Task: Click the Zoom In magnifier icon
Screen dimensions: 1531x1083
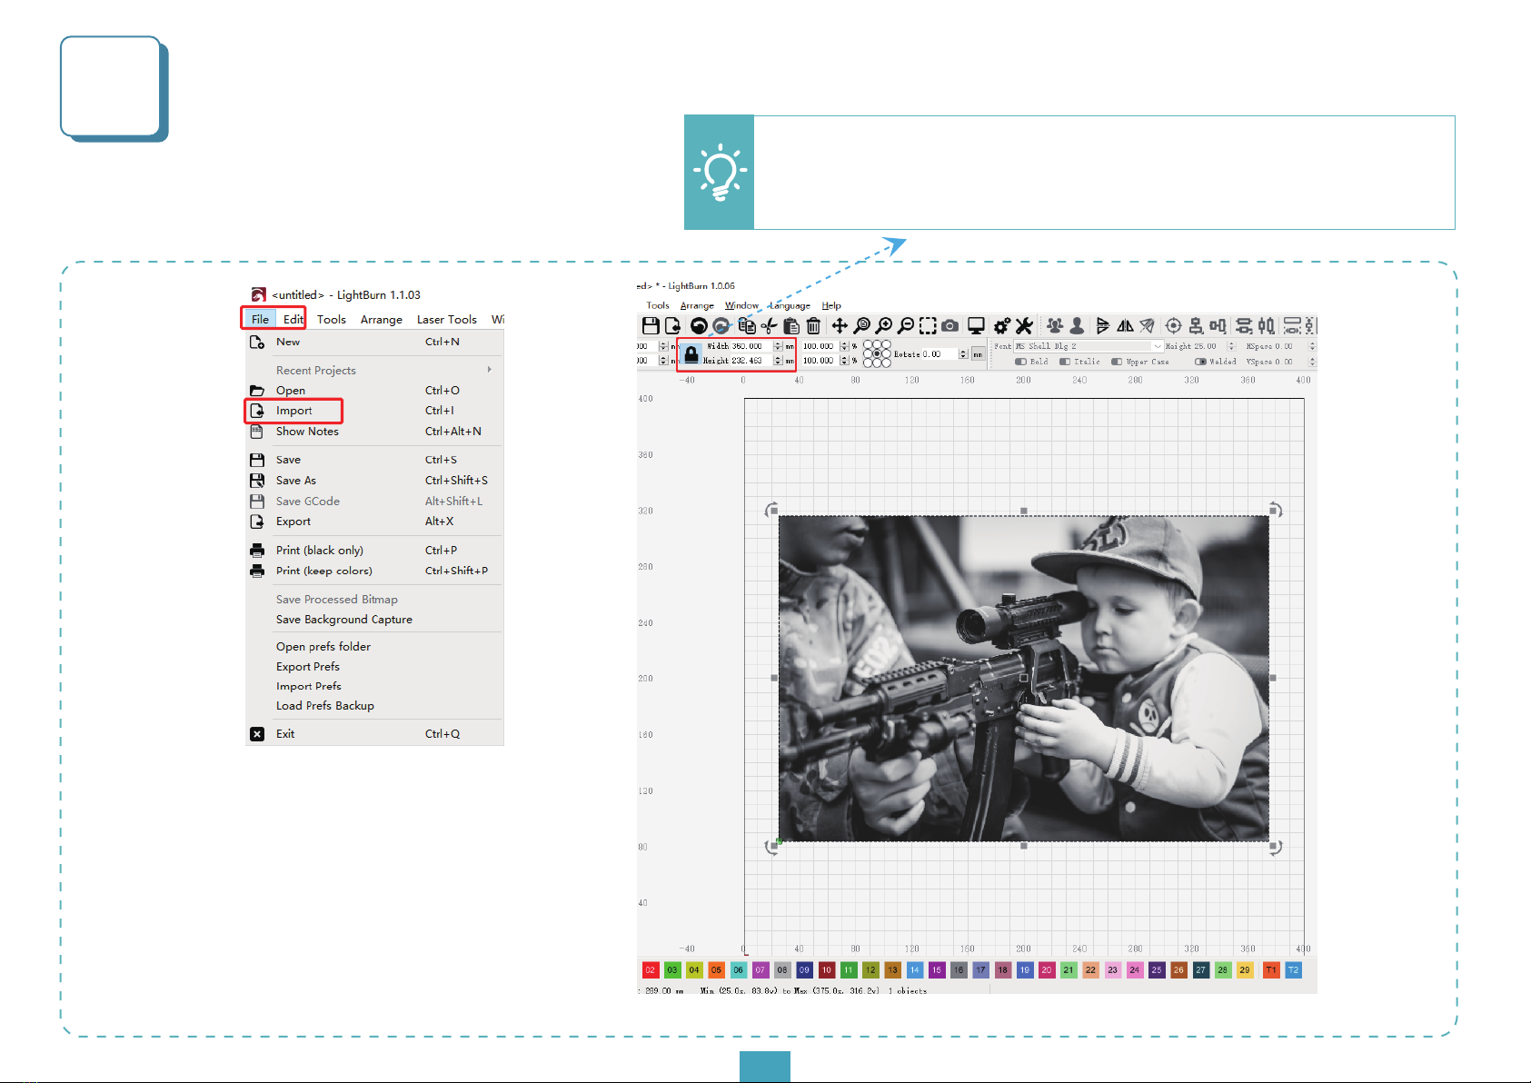Action: point(884,325)
